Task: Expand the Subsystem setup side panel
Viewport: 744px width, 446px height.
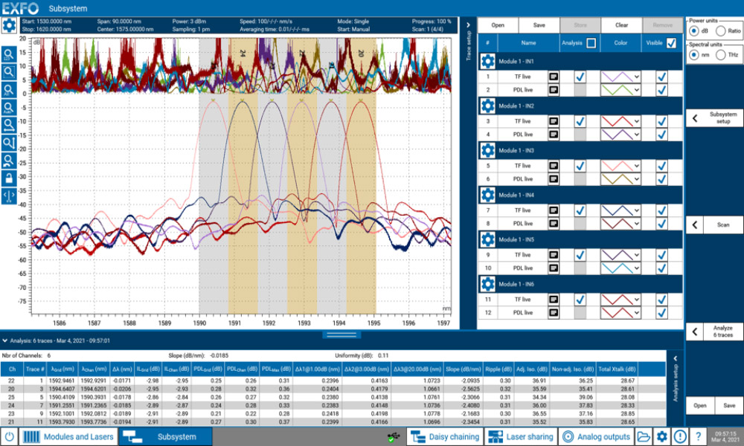Action: (713, 117)
